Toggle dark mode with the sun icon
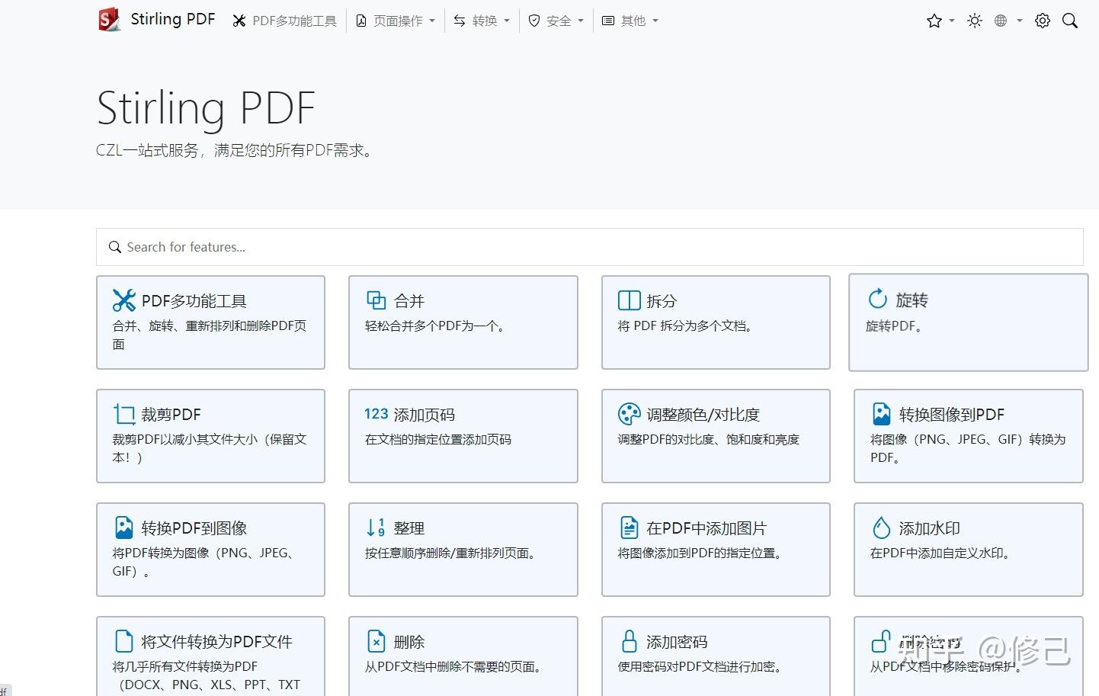This screenshot has height=696, width=1099. pos(974,21)
